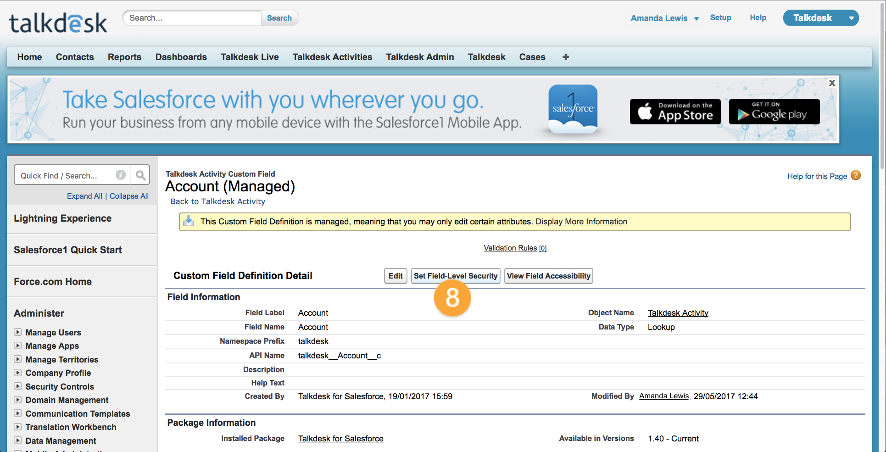The height and width of the screenshot is (452, 886).
Task: Open the Reports tab
Action: (x=124, y=57)
